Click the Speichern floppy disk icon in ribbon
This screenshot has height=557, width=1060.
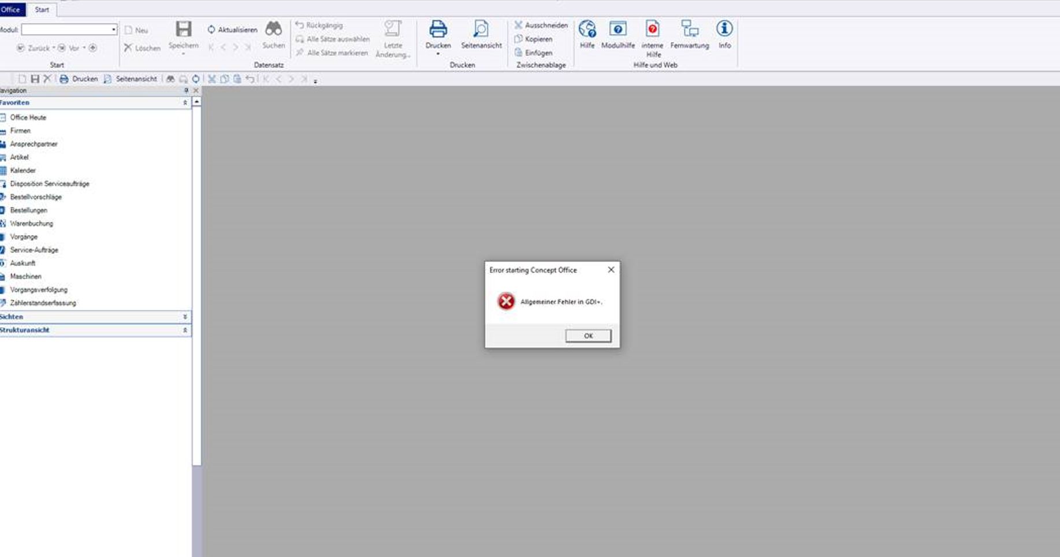184,29
